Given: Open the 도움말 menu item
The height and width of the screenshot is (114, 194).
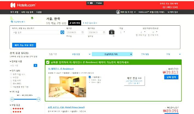Looking at the screenshot, I should 39,12.
